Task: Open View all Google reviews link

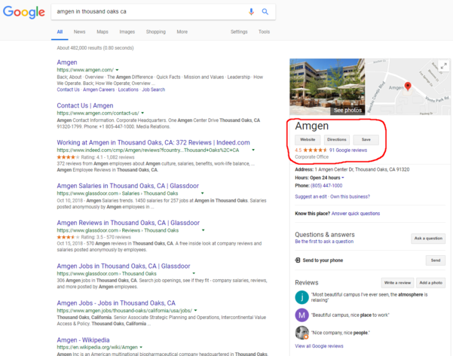Action: coord(319,346)
